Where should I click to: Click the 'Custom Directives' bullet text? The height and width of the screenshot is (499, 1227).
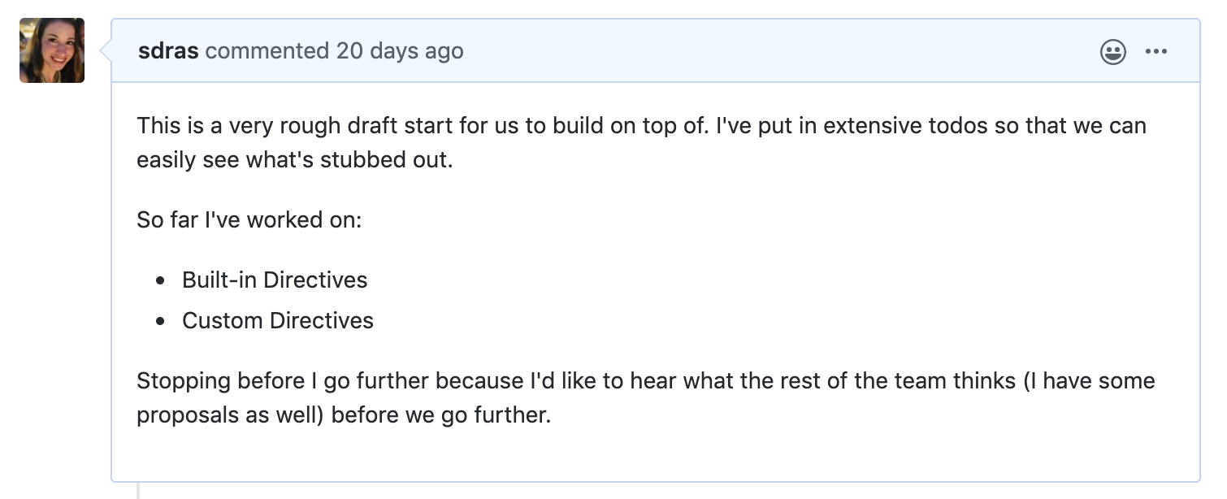(278, 320)
